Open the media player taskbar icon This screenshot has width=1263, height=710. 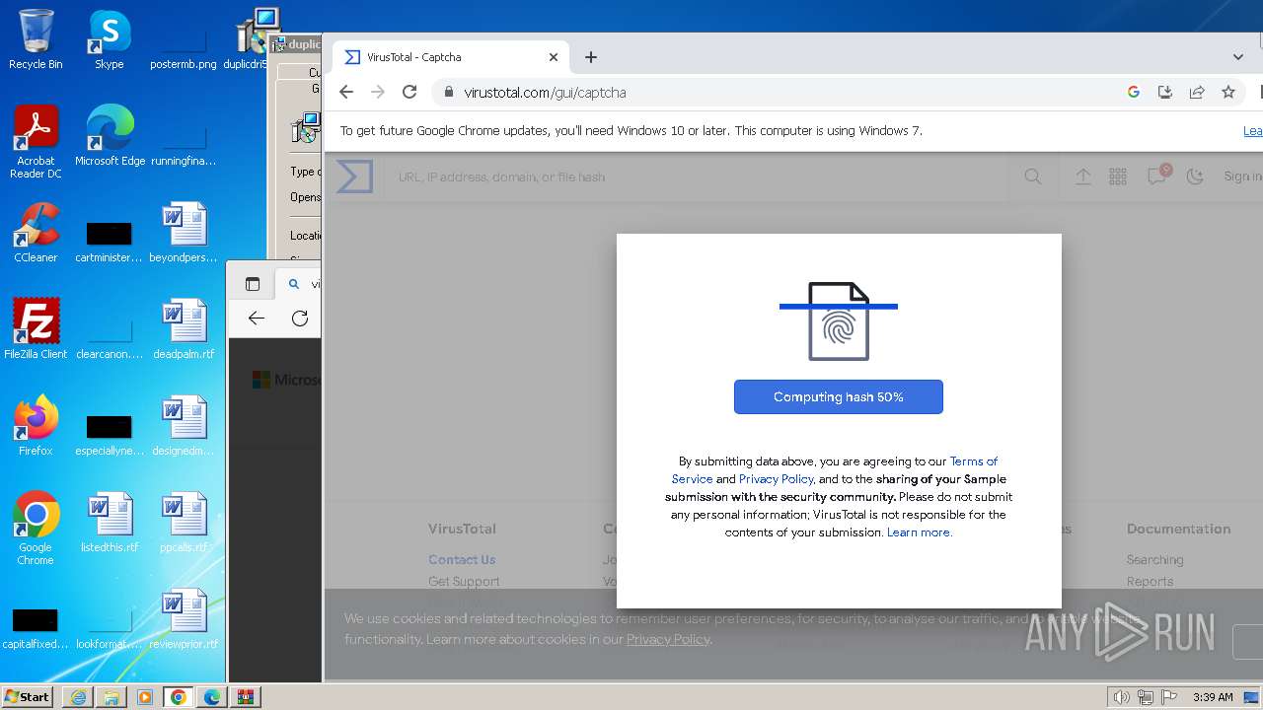point(145,697)
